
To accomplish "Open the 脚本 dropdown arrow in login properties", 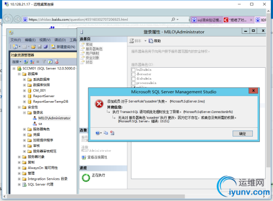I will [145, 41].
